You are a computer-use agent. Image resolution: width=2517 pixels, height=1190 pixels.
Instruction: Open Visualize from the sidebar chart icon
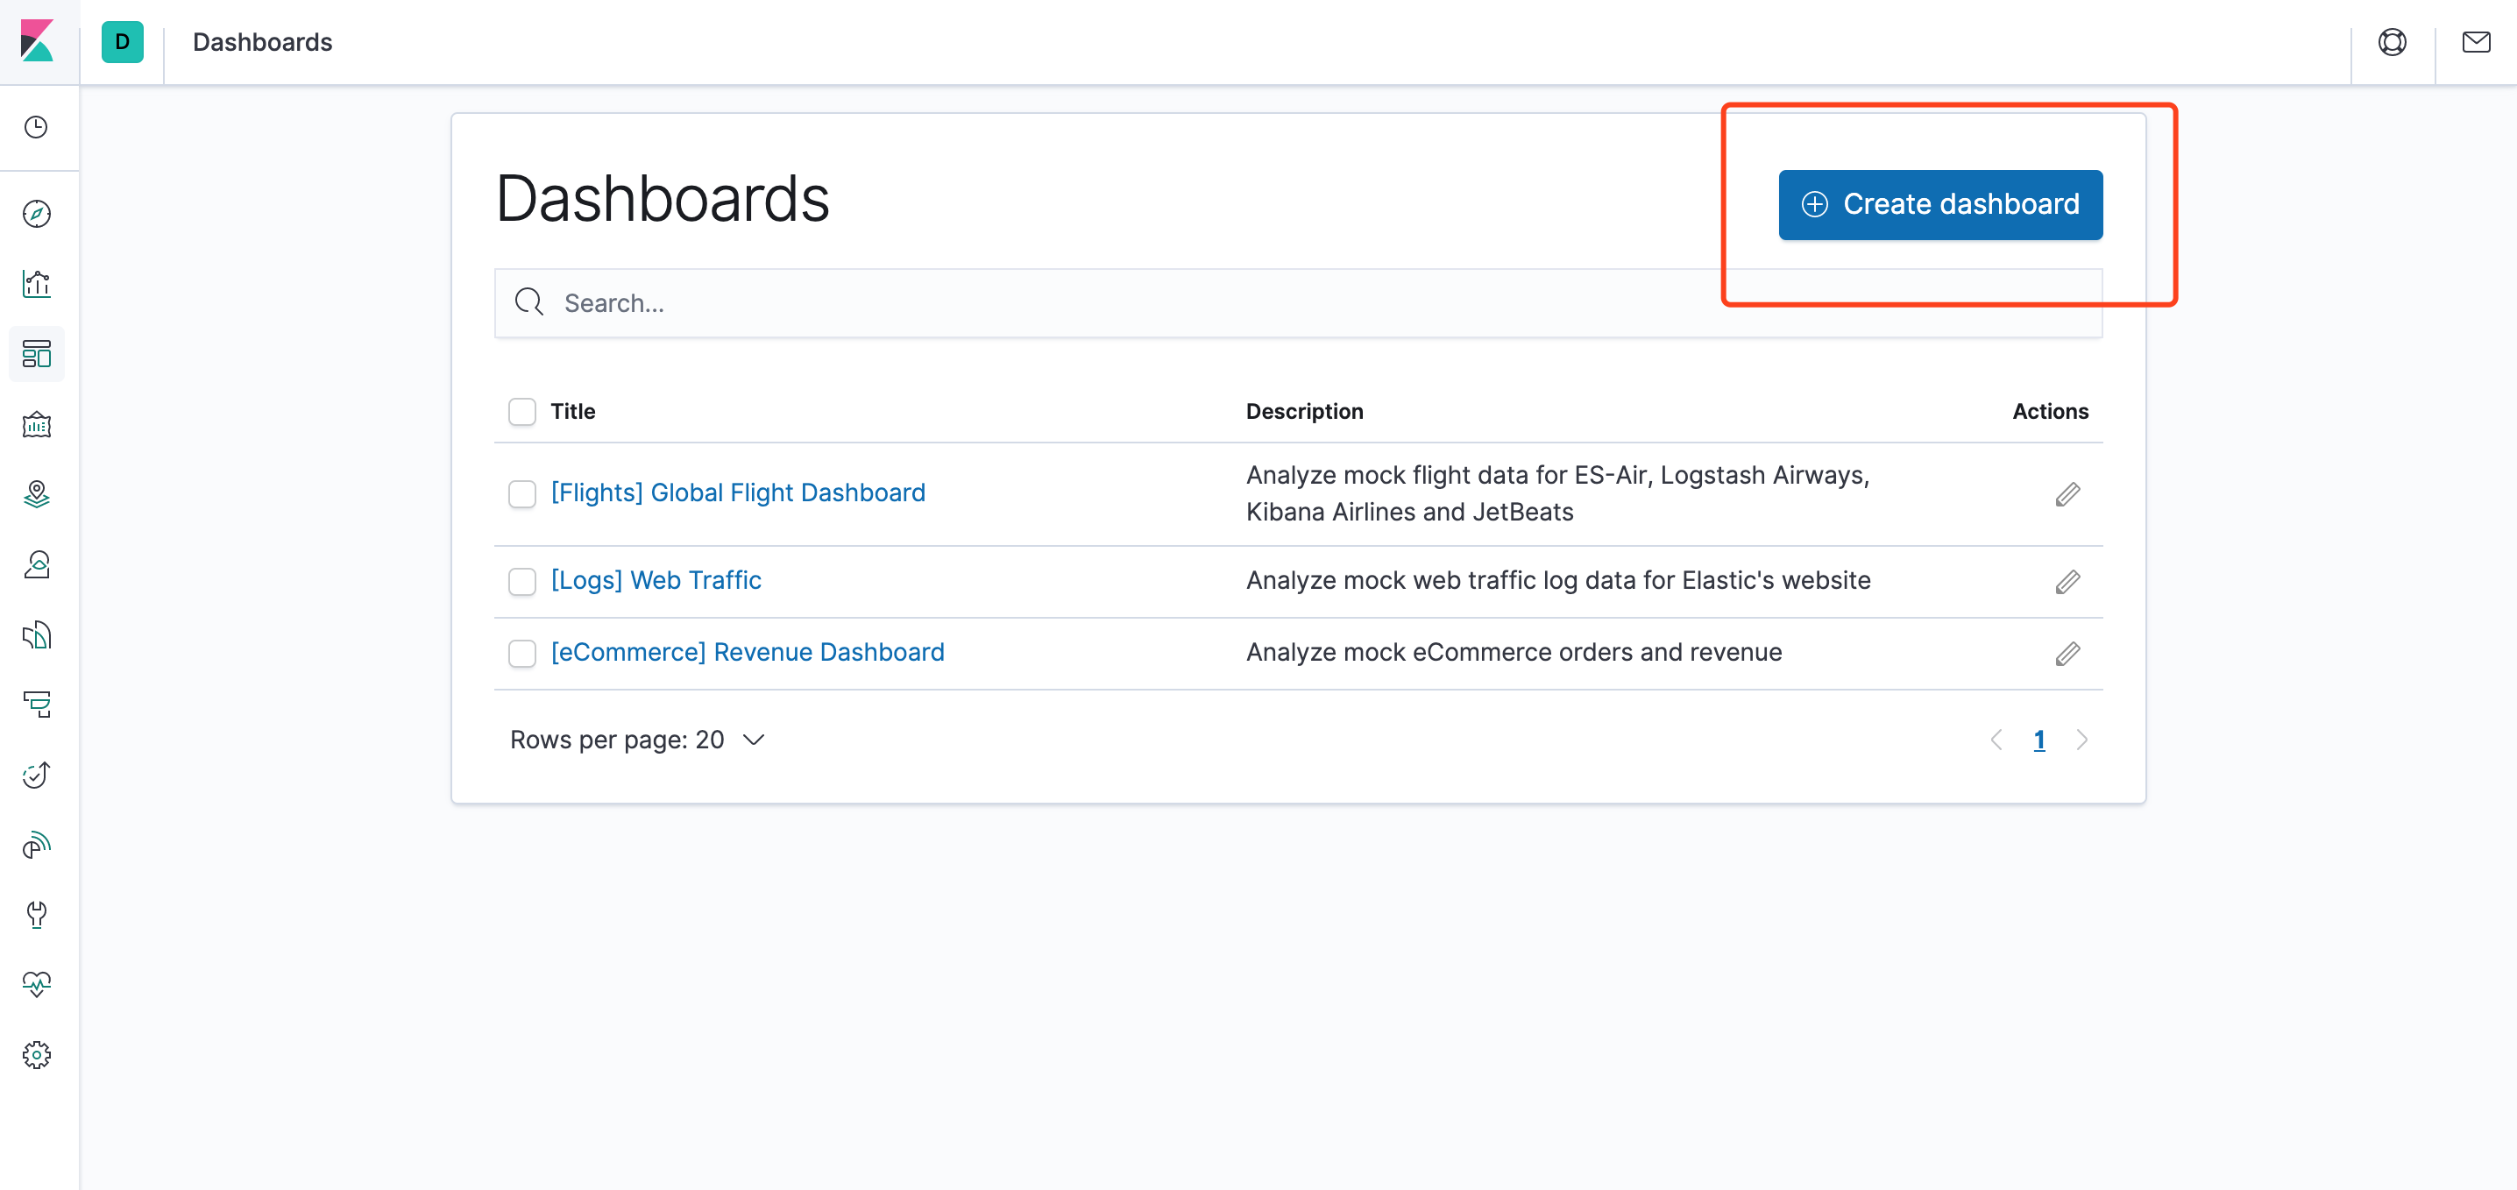pyautogui.click(x=36, y=284)
